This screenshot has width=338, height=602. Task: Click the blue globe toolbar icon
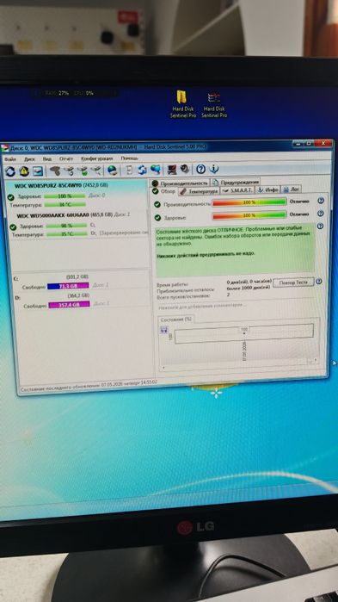(x=113, y=170)
